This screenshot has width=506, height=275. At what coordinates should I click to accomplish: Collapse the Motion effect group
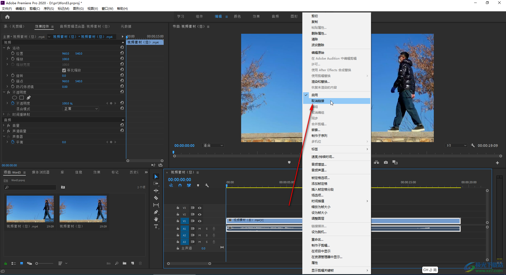4,48
